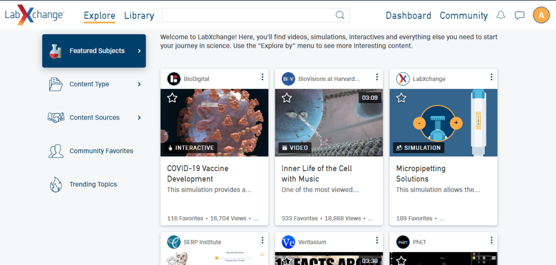Screen dimensions: 556x265
Task: Open the messages chat icon
Action: 519,15
